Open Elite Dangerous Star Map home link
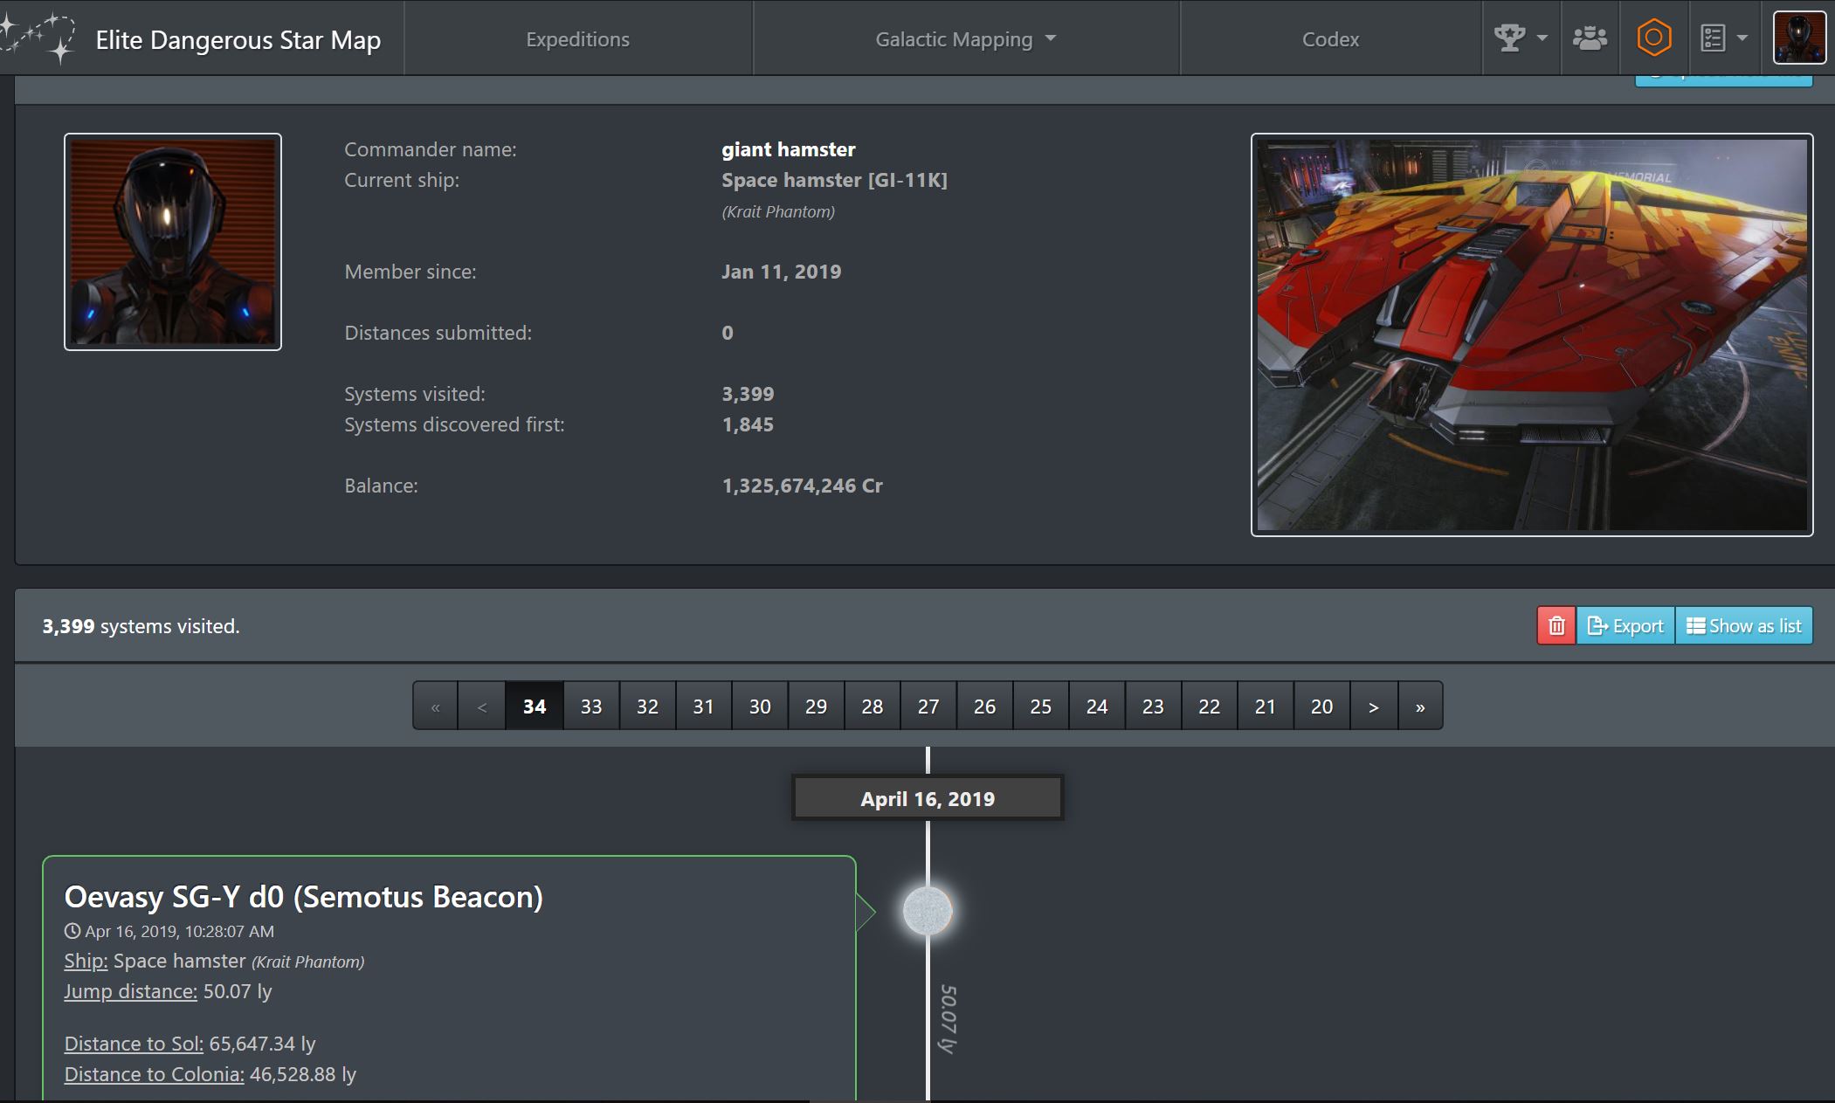Image resolution: width=1835 pixels, height=1103 pixels. (238, 40)
